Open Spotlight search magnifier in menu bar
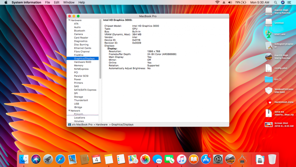The image size is (296, 167). pos(276,2)
